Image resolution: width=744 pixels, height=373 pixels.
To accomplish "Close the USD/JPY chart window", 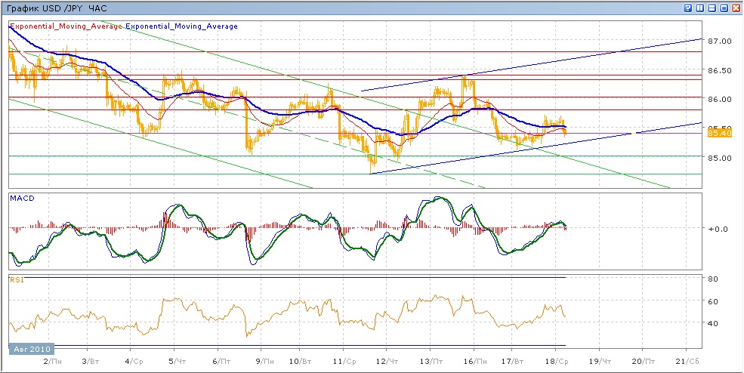I will click(736, 8).
